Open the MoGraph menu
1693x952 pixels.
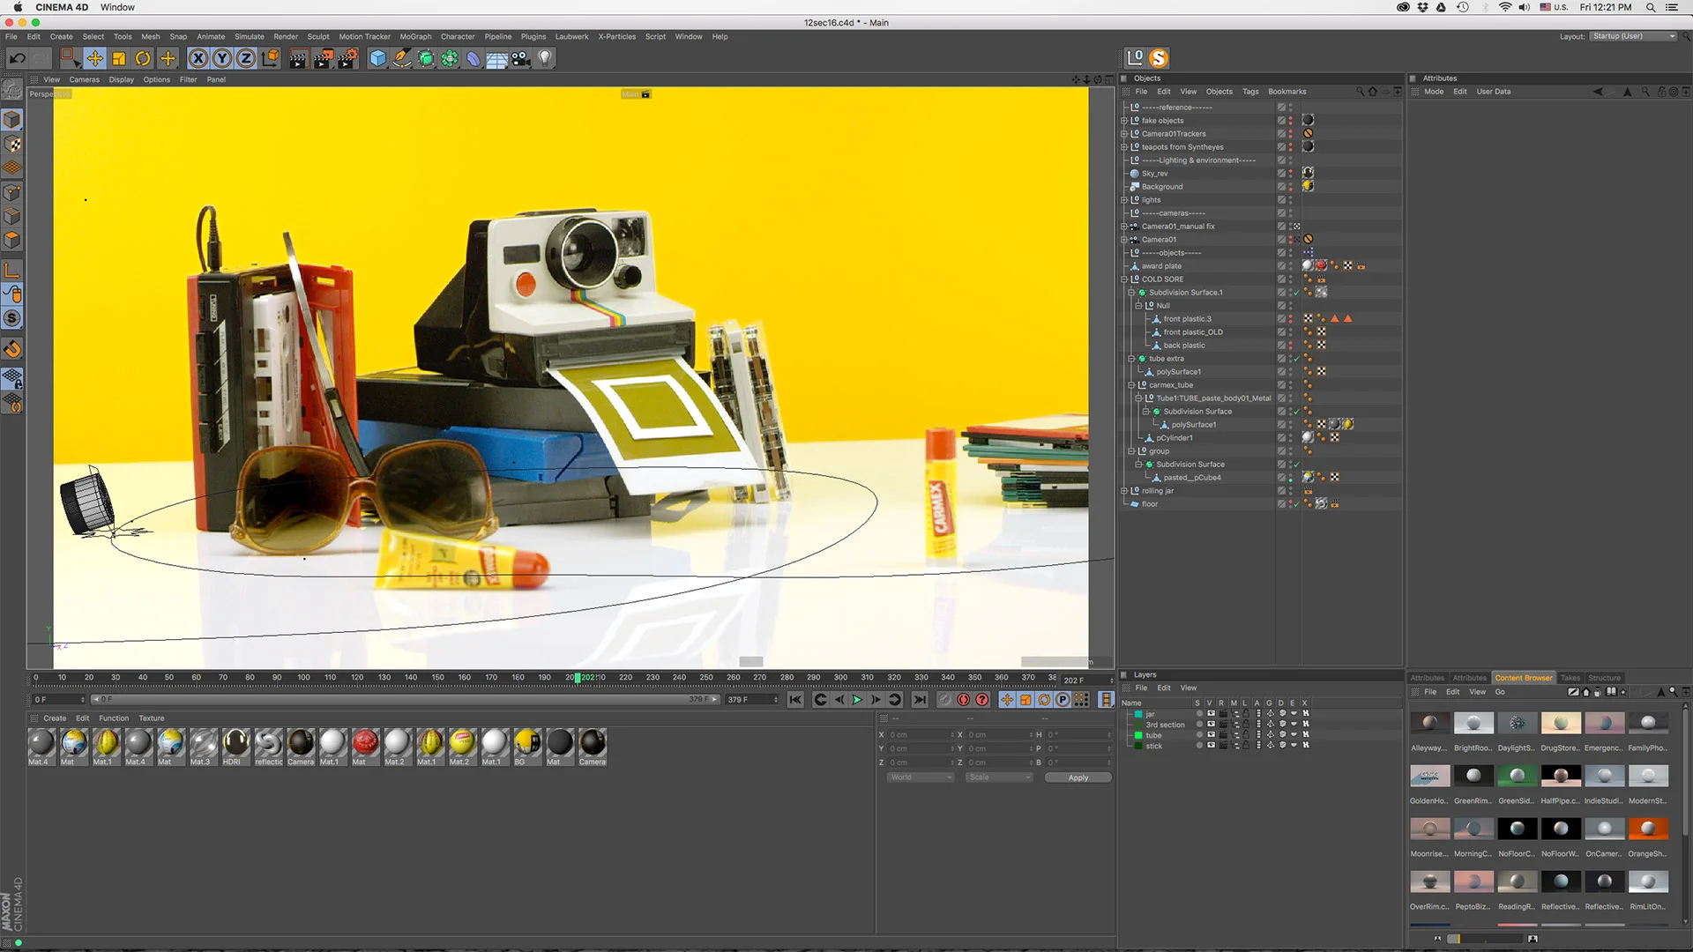pyautogui.click(x=415, y=37)
